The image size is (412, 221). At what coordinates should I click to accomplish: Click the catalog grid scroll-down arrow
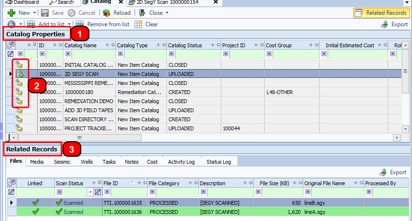pyautogui.click(x=405, y=129)
